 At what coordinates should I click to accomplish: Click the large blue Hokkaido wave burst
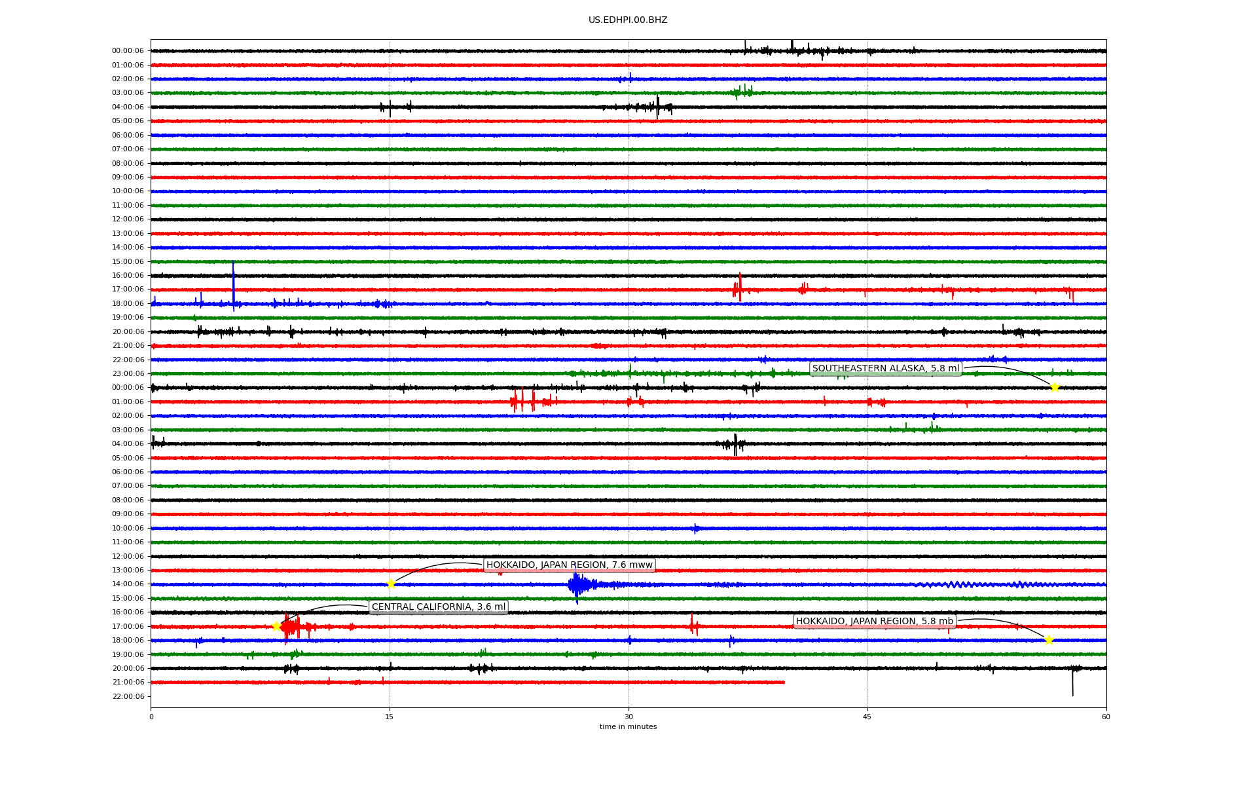point(577,584)
